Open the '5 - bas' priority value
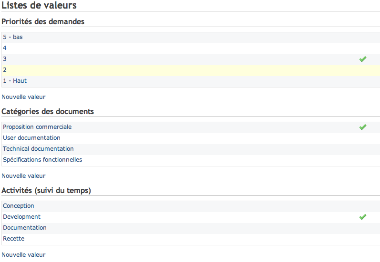This screenshot has height=262, width=380. click(12, 37)
